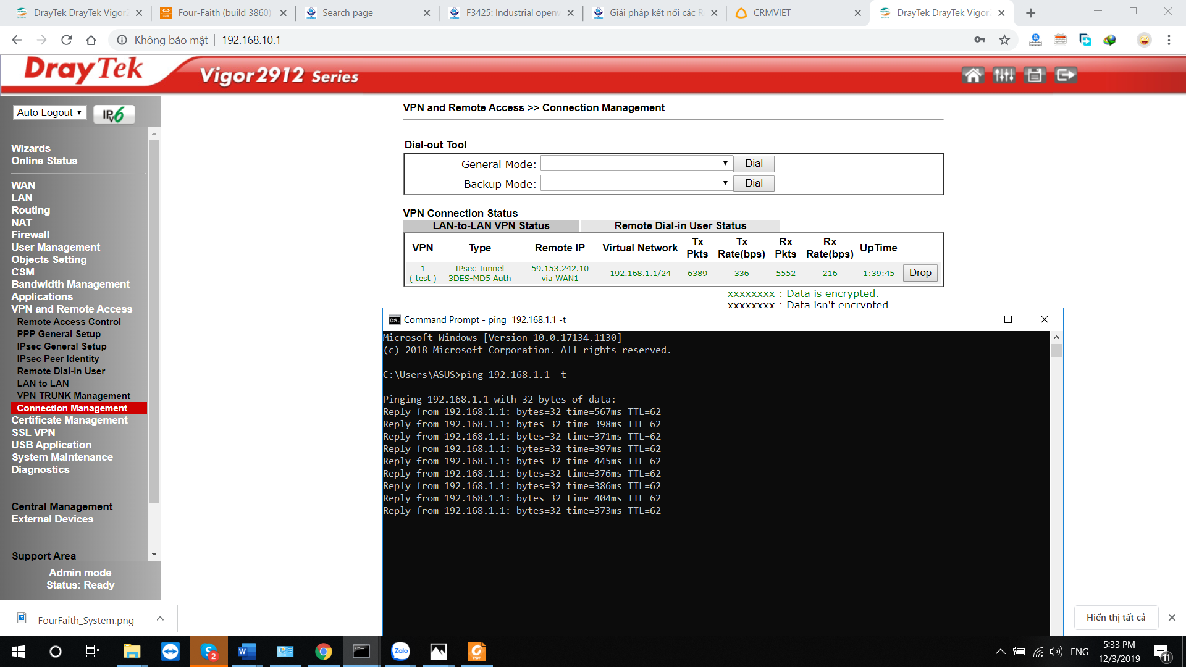This screenshot has height=667, width=1186.
Task: Open the saved password key icon
Action: click(x=980, y=40)
